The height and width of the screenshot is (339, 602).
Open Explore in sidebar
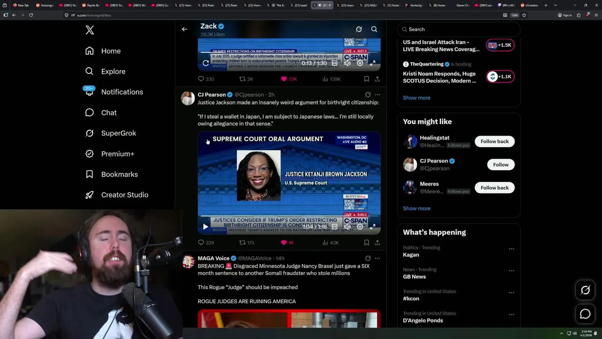pyautogui.click(x=105, y=72)
